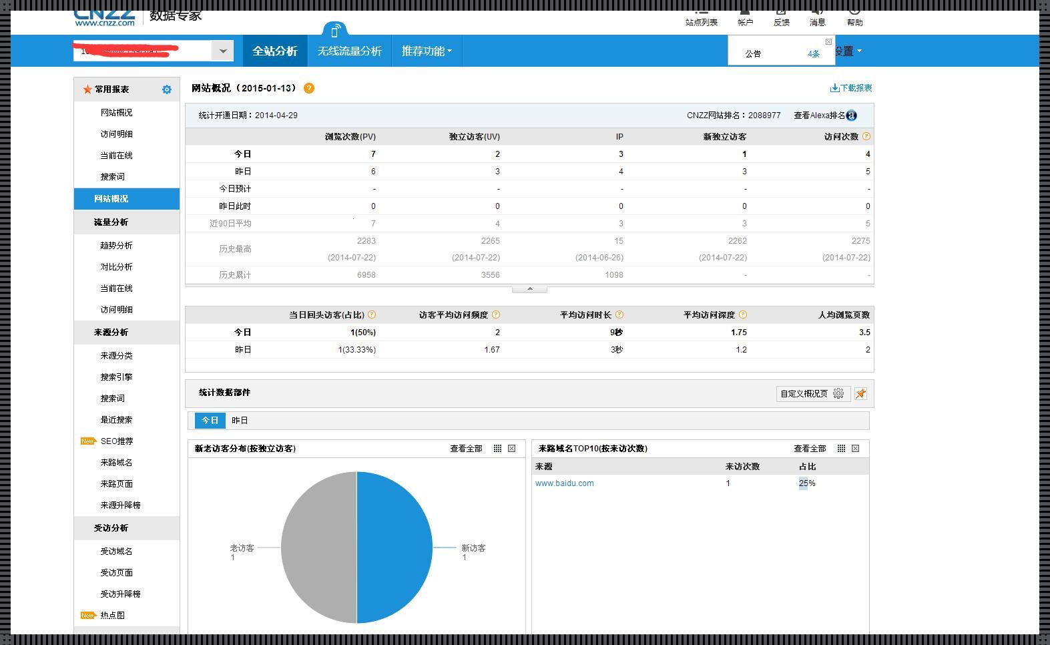Click help icon beside 访客平均访问频度
Image resolution: width=1050 pixels, height=645 pixels.
click(x=495, y=314)
